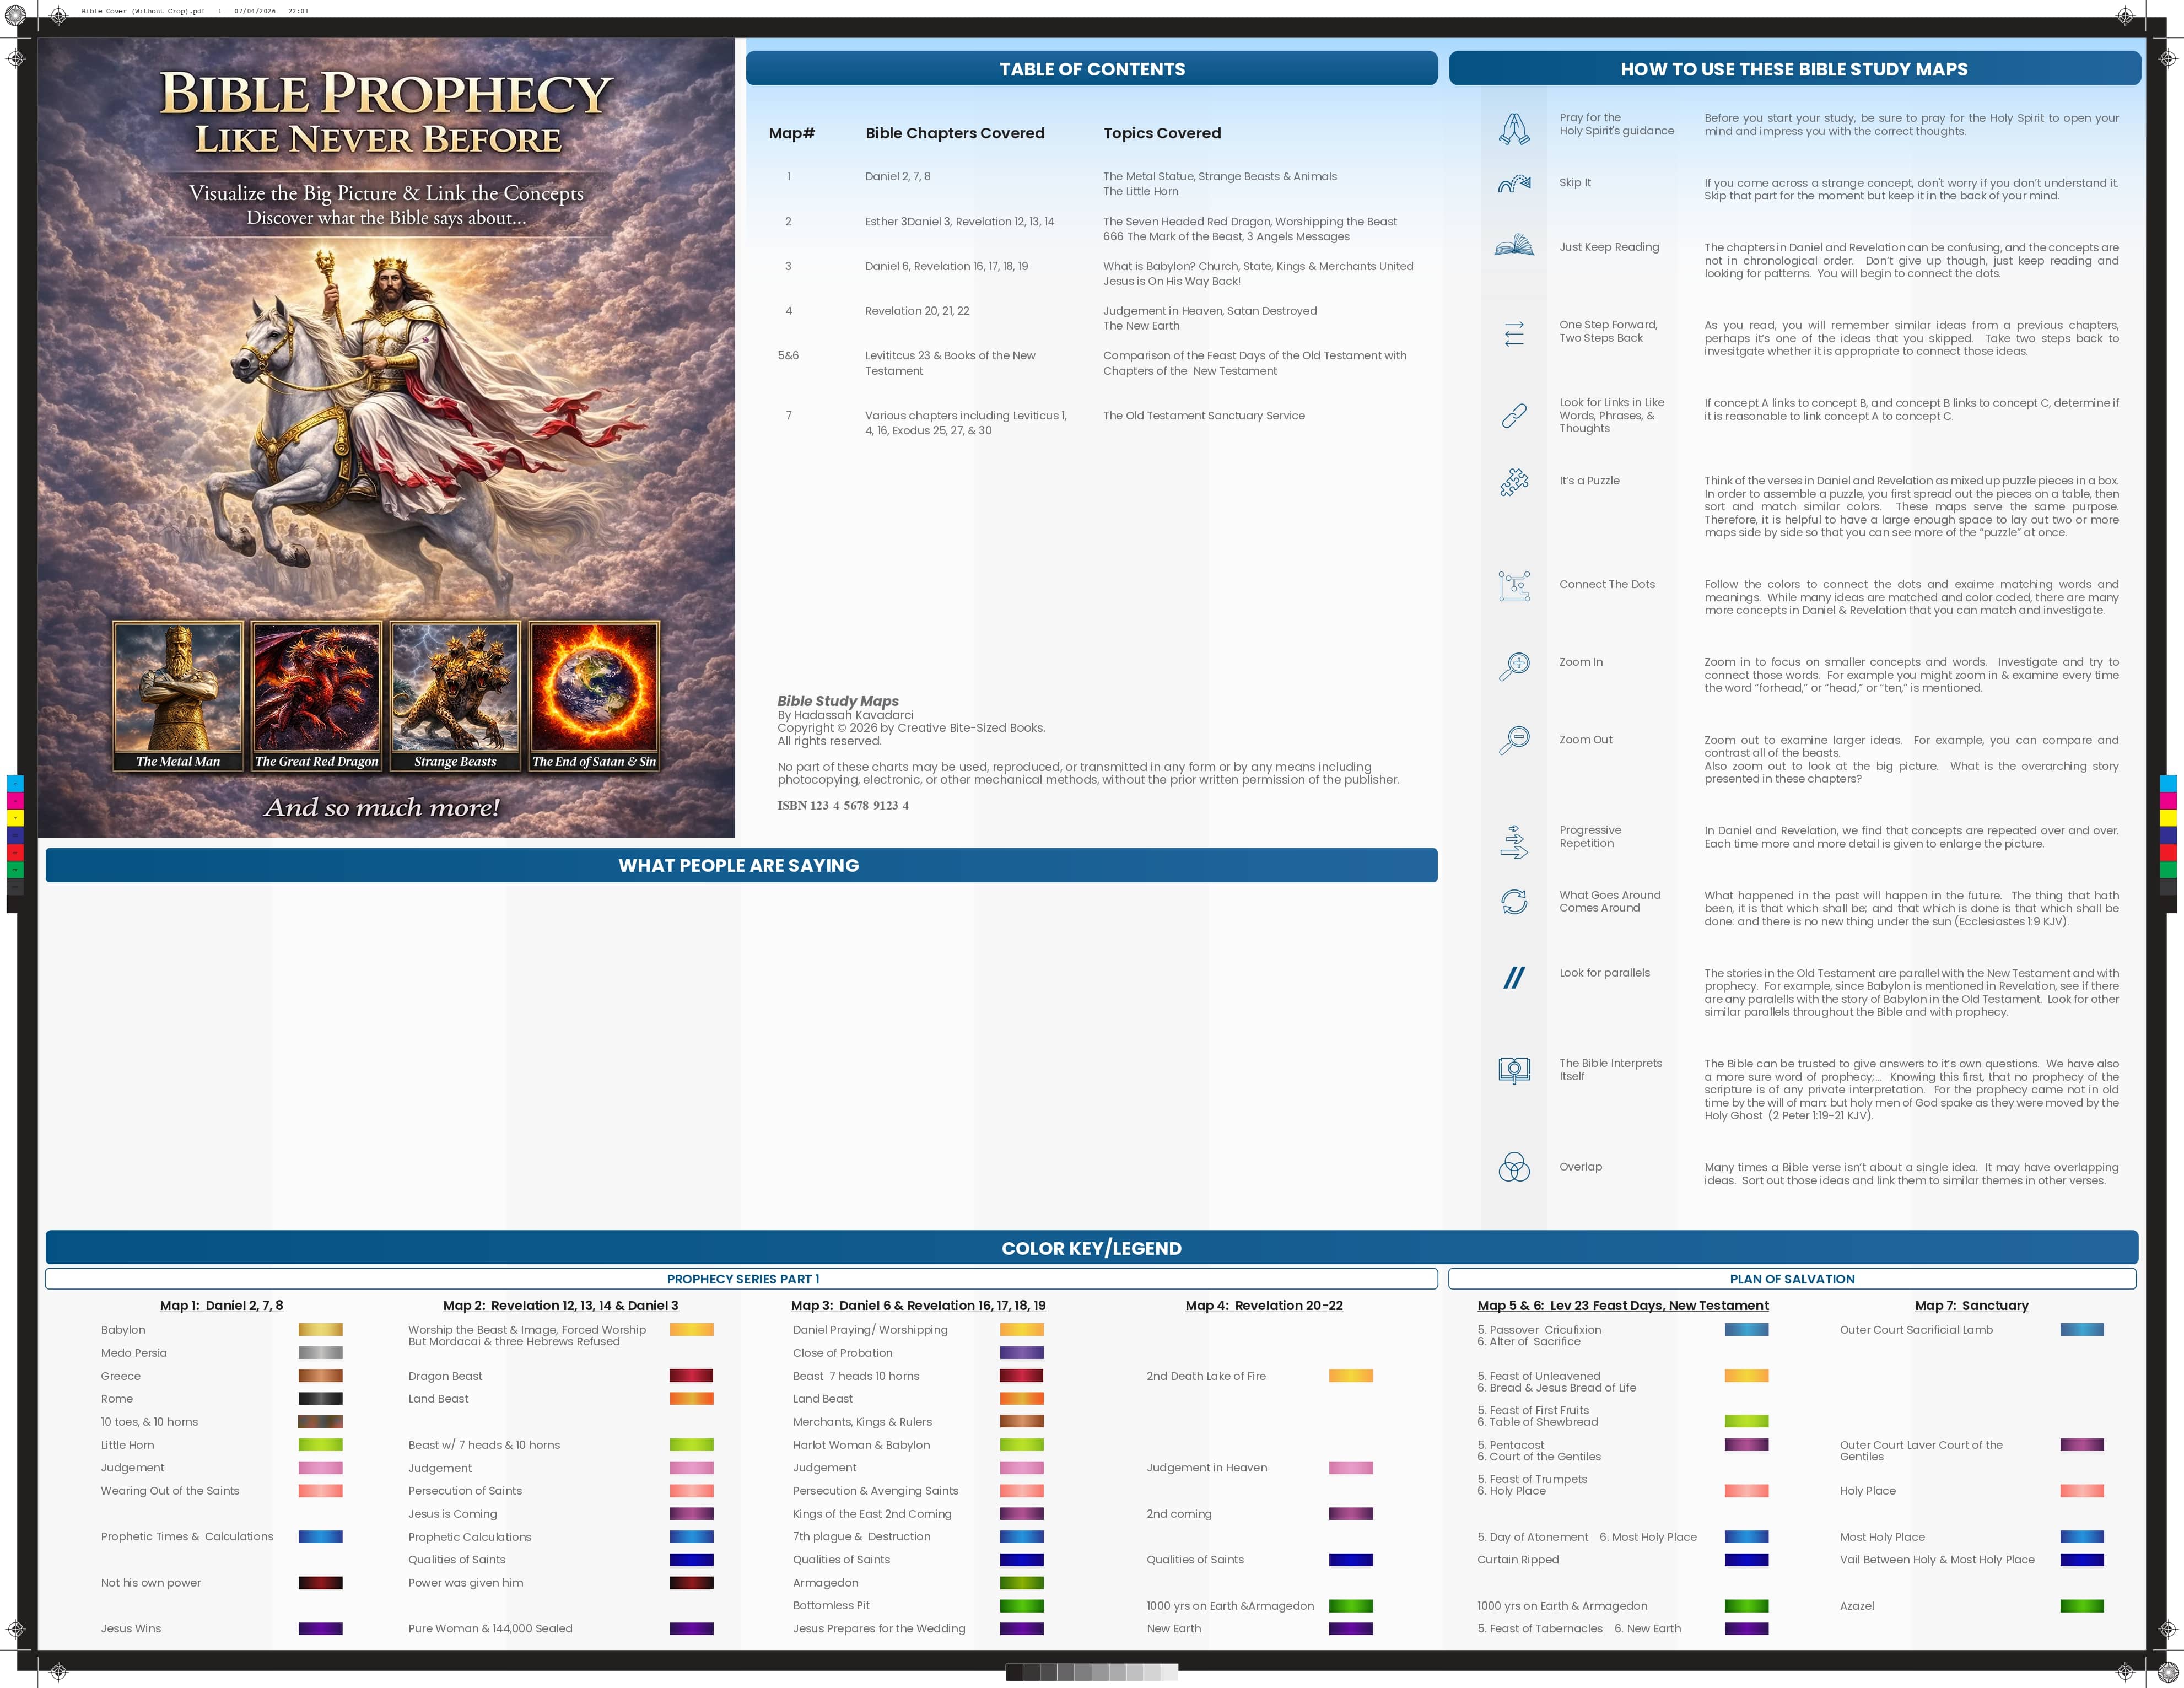The height and width of the screenshot is (1688, 2184).
Task: Click the Connect The Dots icon
Action: tap(1514, 586)
